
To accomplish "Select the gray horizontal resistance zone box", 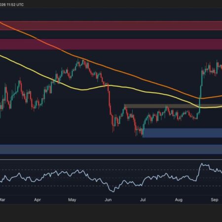I will 173,106.
